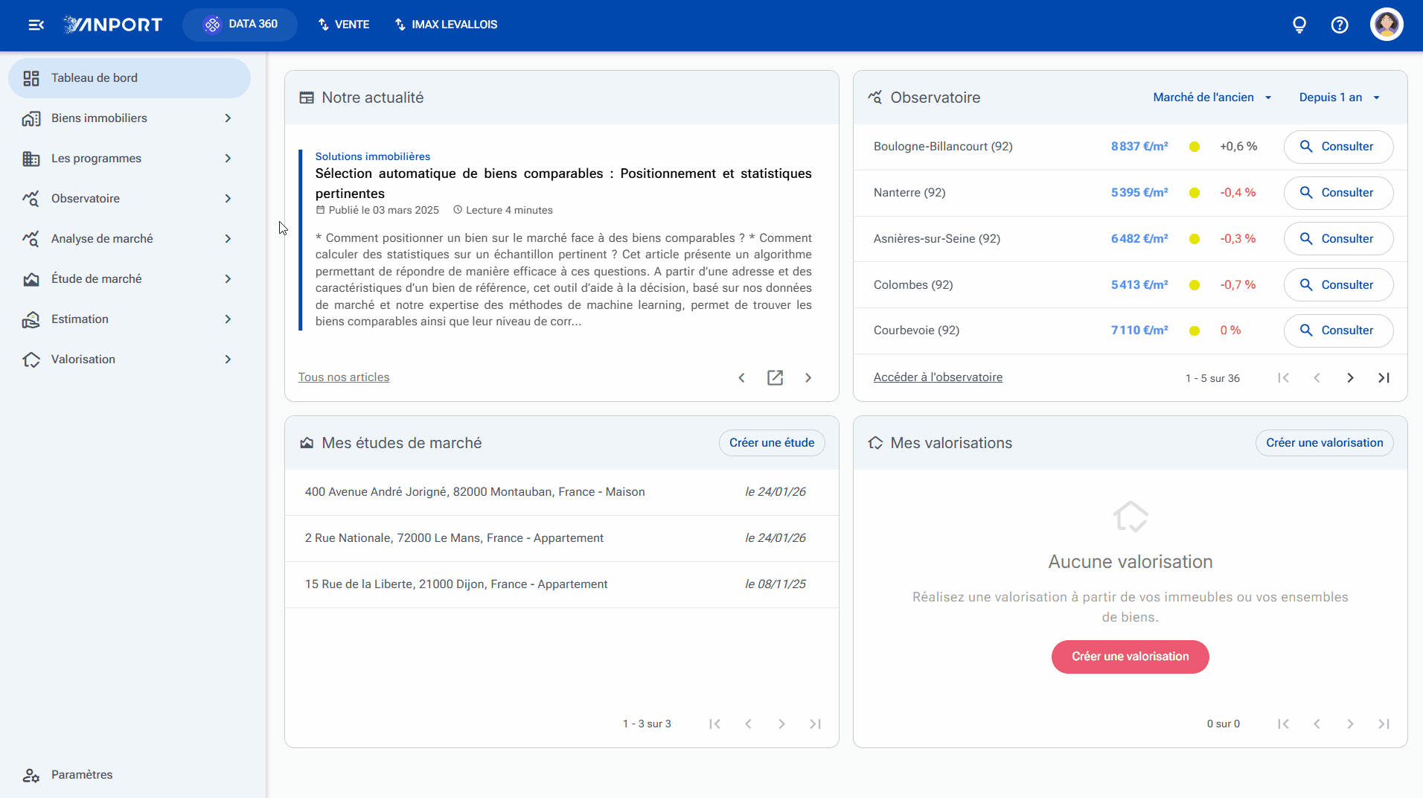Click Créer une étude button
This screenshot has height=798, width=1423.
point(772,443)
